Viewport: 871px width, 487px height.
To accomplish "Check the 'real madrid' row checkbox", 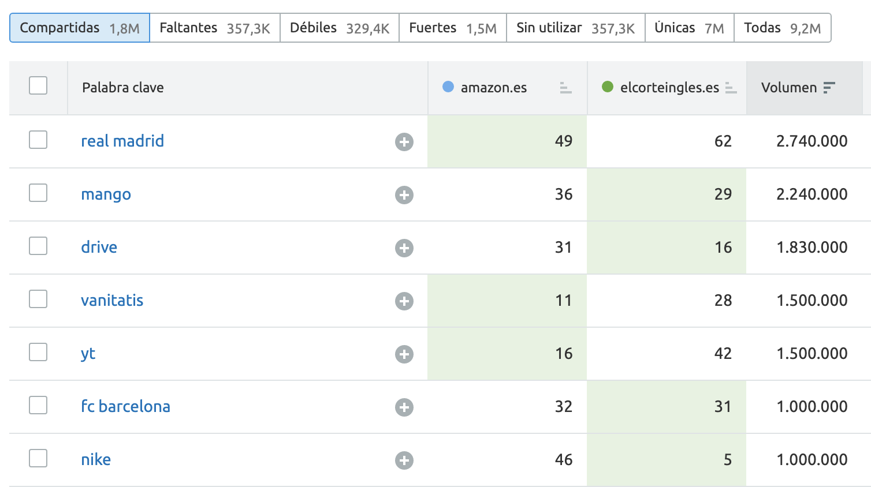I will point(38,140).
